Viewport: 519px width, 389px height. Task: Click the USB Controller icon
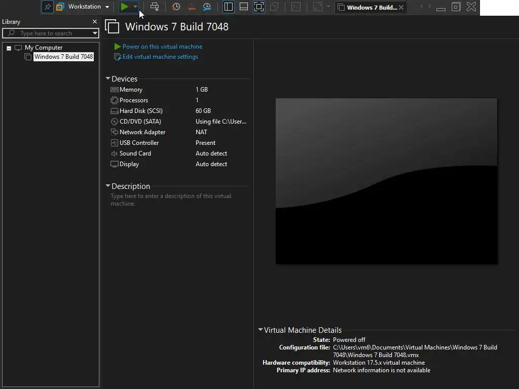tap(114, 143)
